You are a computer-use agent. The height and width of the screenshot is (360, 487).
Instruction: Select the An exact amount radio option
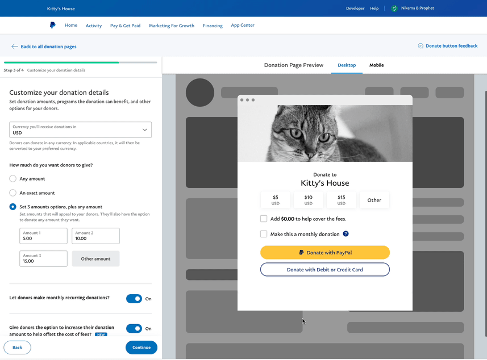coord(13,192)
